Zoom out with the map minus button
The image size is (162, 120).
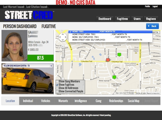pos(63,79)
